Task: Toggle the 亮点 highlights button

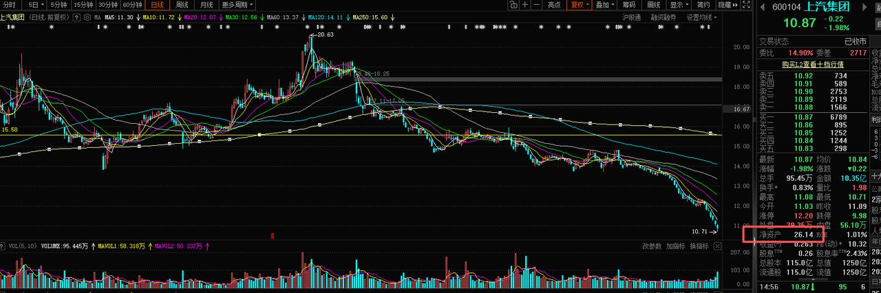Action: point(554,5)
